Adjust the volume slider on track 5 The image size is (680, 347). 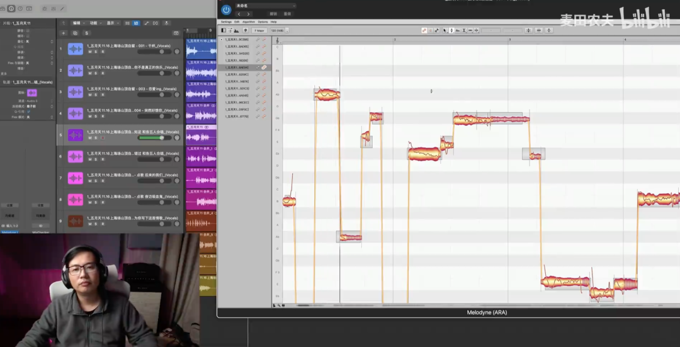[154, 137]
